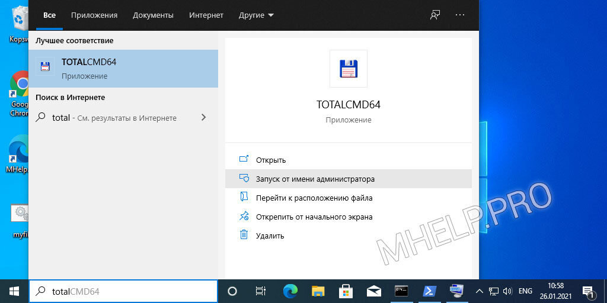Click the large TOTALCMD64 icon in details pane
This screenshot has width=607, height=303.
click(349, 69)
